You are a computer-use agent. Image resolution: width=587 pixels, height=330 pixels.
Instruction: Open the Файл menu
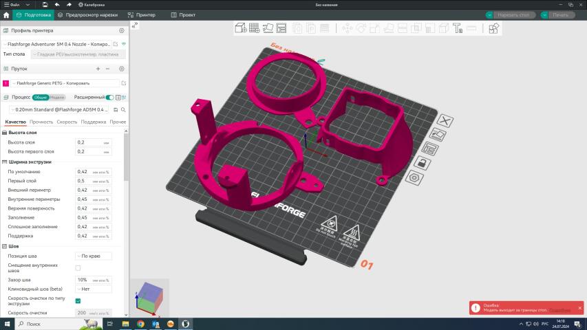(12, 5)
